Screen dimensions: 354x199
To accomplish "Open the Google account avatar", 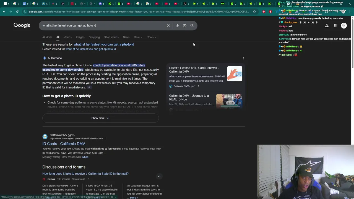I will [x=344, y=26].
